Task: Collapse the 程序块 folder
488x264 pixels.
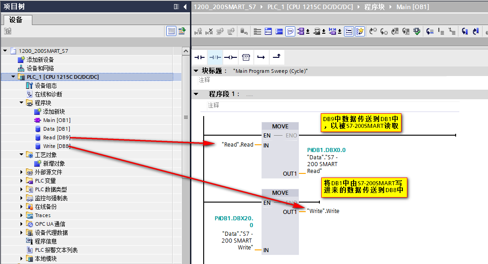Action: click(x=21, y=102)
